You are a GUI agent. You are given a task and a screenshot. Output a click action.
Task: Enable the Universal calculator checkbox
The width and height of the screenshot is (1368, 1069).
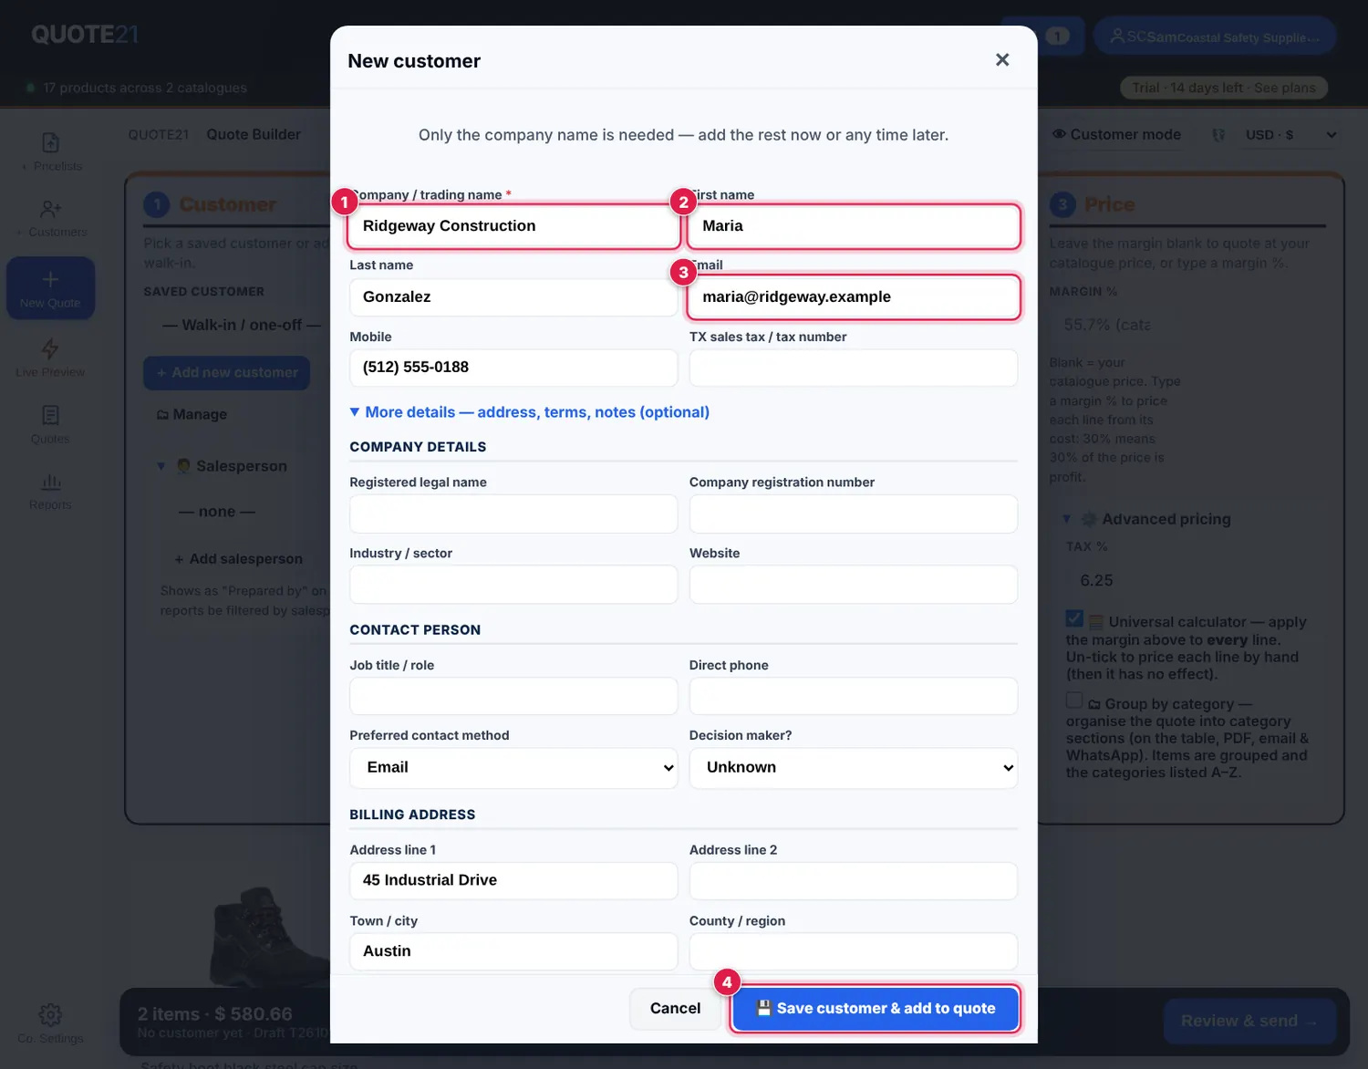coord(1074,619)
